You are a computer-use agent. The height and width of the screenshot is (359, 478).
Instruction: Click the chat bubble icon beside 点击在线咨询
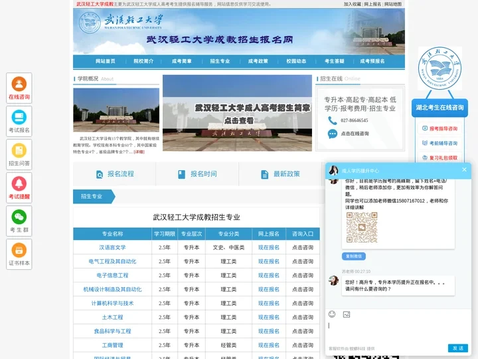tap(333, 134)
